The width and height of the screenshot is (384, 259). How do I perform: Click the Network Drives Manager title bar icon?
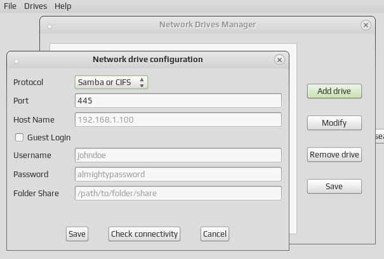[x=50, y=27]
